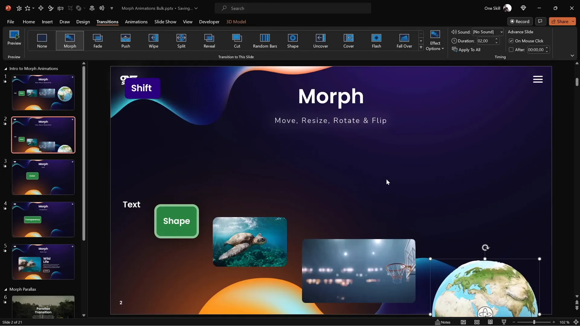The width and height of the screenshot is (580, 326).
Task: Switch to Reading View
Action: pyautogui.click(x=490, y=322)
